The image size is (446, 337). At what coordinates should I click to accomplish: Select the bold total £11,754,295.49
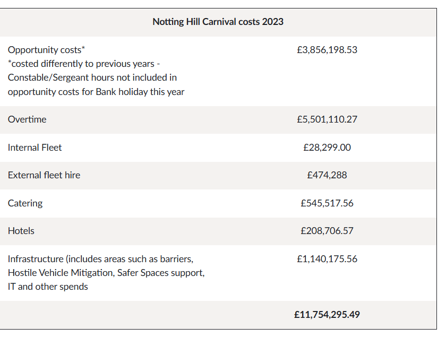pyautogui.click(x=327, y=315)
